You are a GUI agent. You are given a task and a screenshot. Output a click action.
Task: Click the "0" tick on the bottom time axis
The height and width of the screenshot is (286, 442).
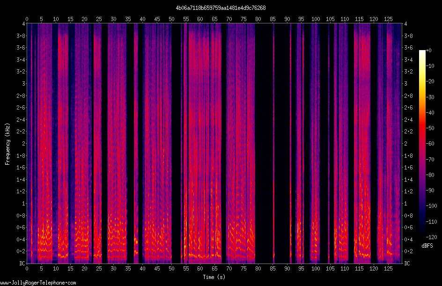[27, 269]
